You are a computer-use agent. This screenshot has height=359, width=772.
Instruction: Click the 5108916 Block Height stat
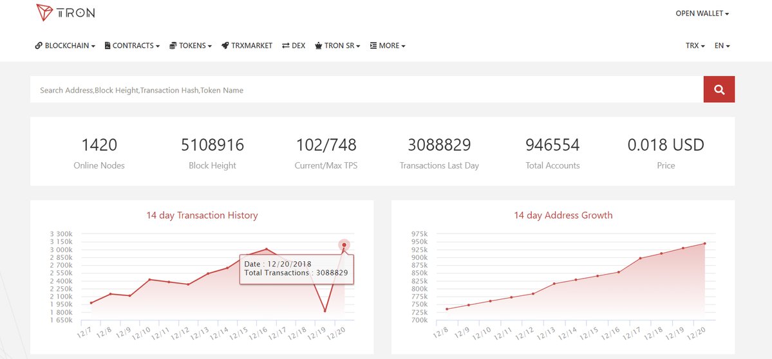(x=212, y=153)
